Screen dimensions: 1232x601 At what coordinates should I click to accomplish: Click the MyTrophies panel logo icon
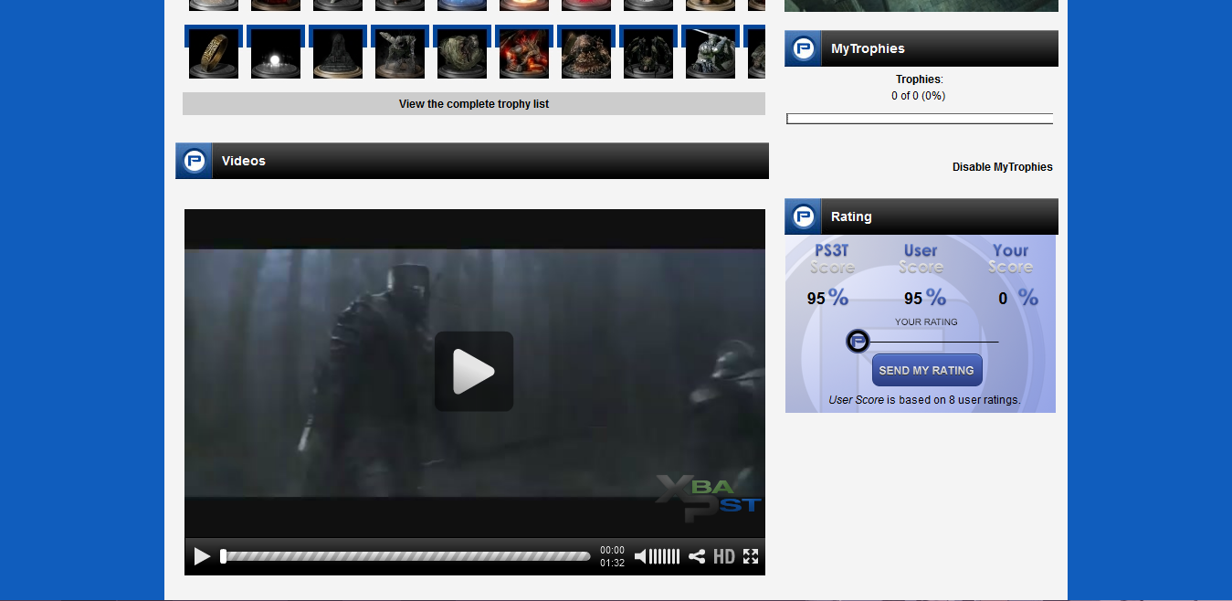[803, 48]
